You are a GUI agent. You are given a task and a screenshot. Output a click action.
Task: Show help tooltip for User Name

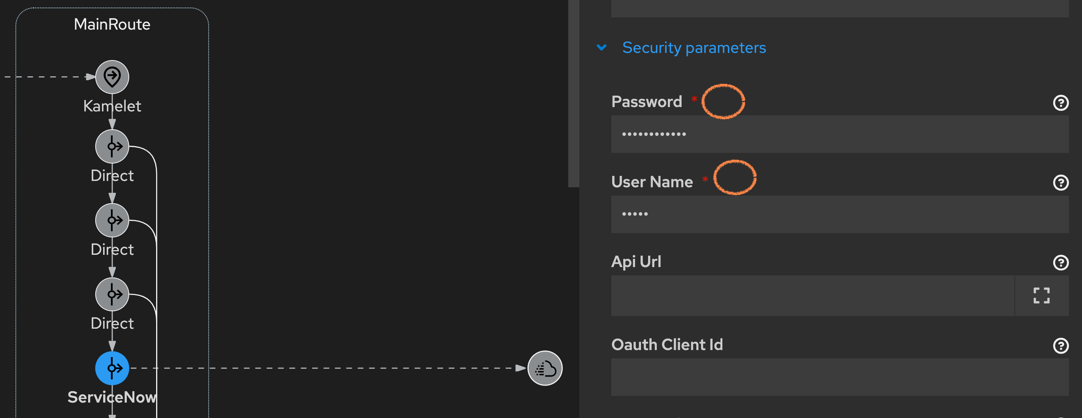pos(1061,182)
